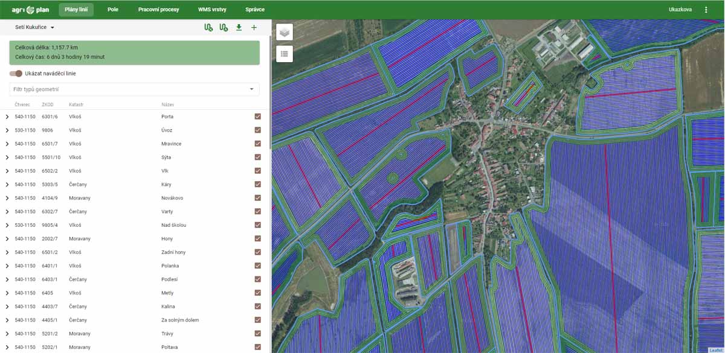725x353 pixels.
Task: Download the line plan
Action: click(239, 28)
